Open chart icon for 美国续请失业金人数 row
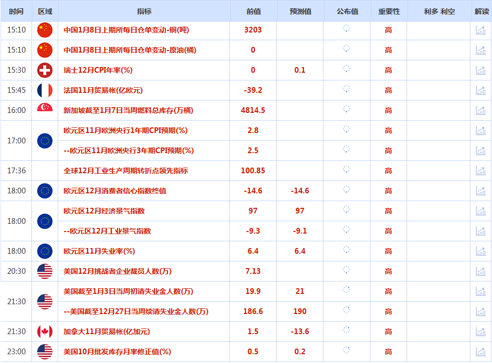 481,311
